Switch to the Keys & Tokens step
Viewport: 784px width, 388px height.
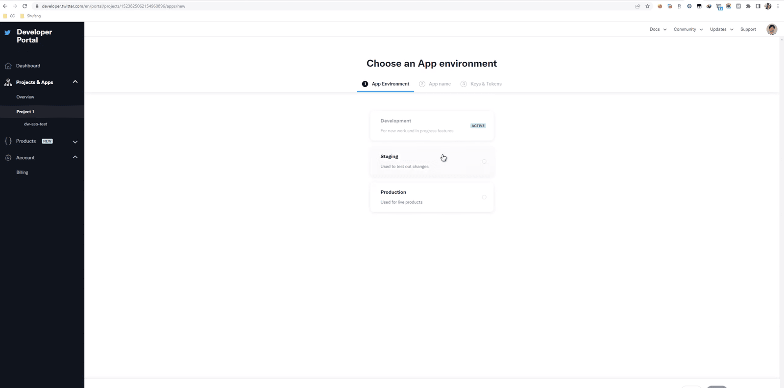click(x=481, y=84)
